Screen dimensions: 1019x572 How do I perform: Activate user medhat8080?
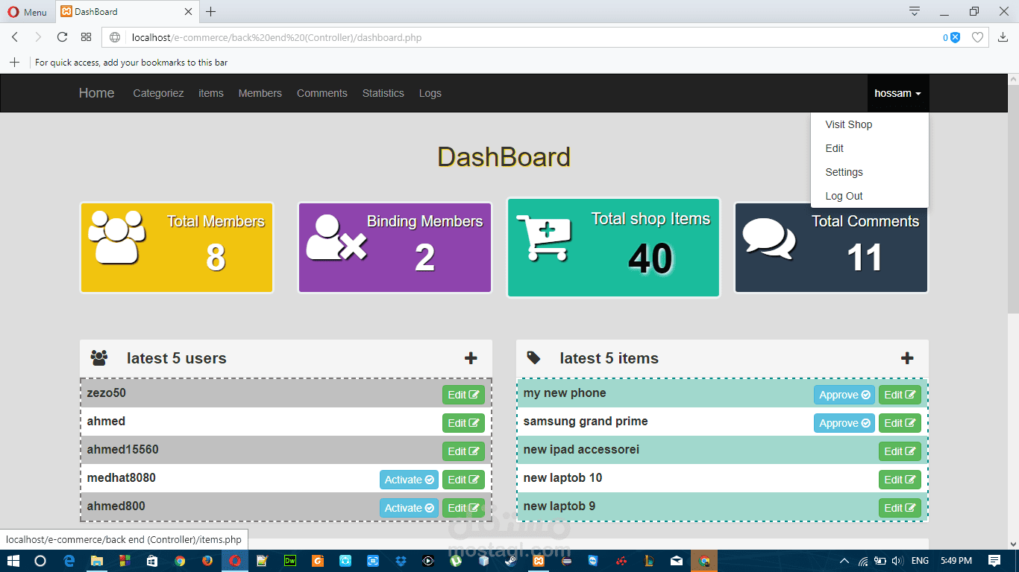click(409, 480)
